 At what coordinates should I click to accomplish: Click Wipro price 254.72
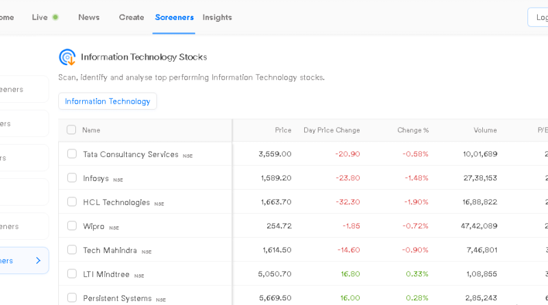[279, 226]
